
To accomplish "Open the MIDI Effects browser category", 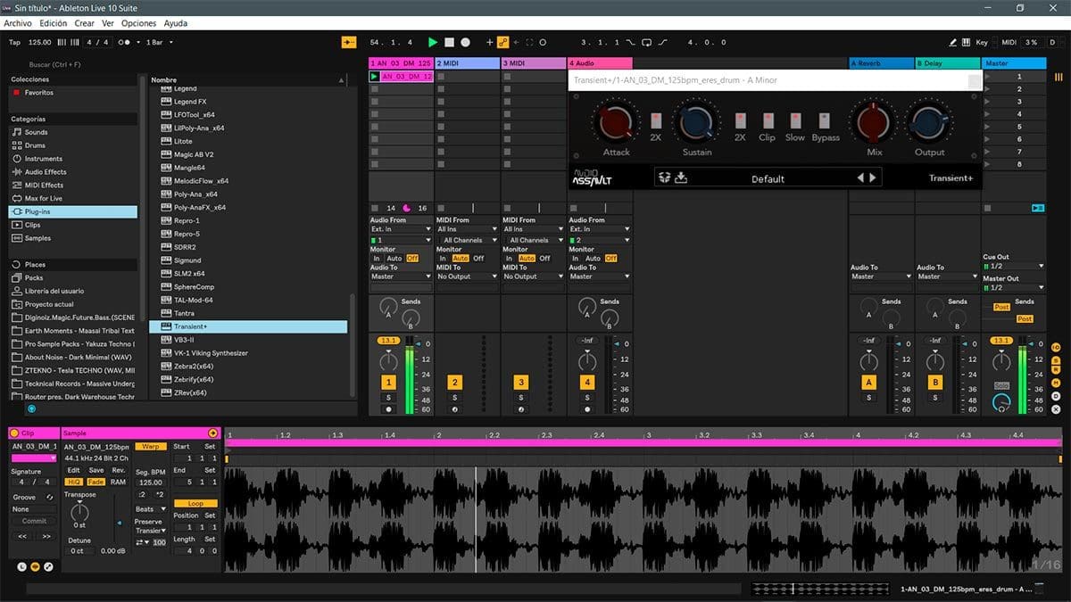I will coord(44,186).
